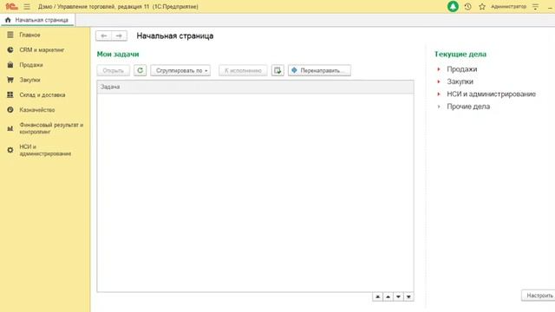Click the Администратор user name
Viewport: 555px width, 312px height.
coord(508,7)
